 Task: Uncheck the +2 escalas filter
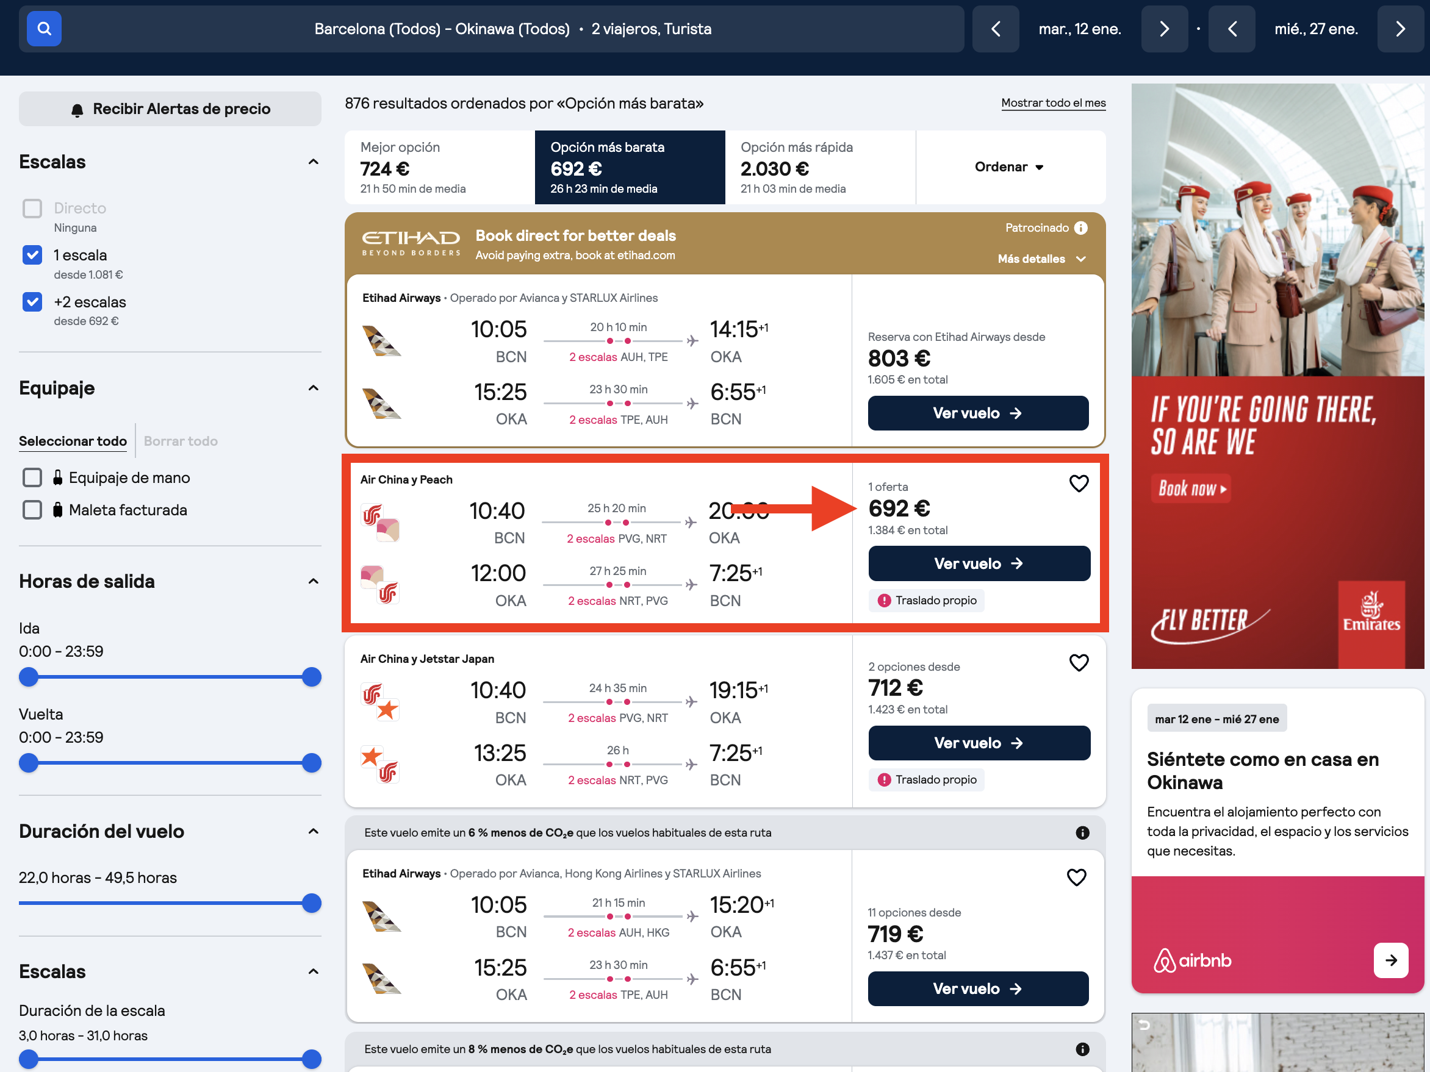click(x=32, y=302)
